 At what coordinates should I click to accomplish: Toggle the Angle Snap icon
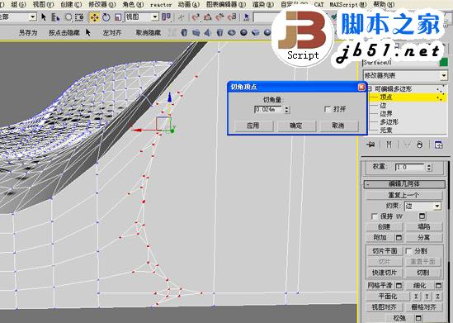pos(208,17)
